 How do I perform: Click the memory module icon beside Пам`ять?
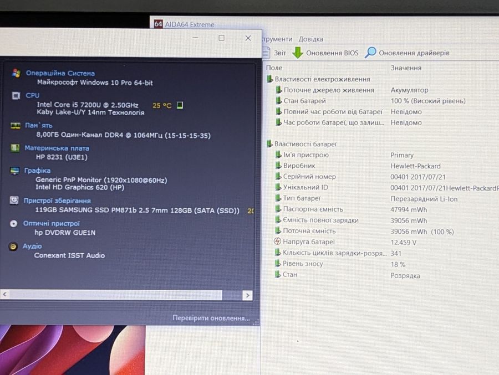16,126
